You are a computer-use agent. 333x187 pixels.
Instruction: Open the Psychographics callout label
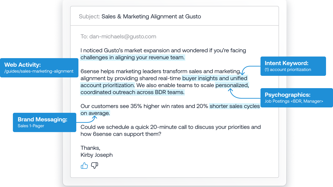coord(297,98)
